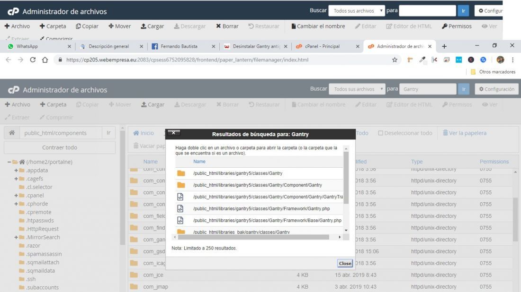This screenshot has width=521, height=292.
Task: Open a new browser tab
Action: click(x=444, y=46)
